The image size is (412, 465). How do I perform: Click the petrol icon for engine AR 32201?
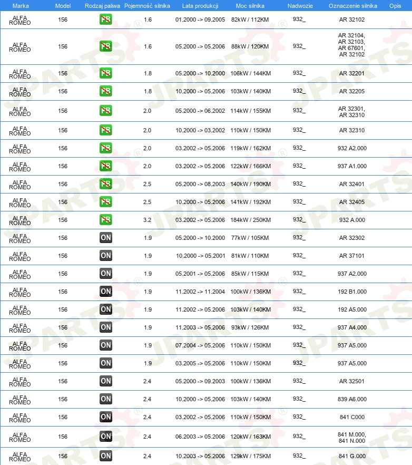pos(106,73)
